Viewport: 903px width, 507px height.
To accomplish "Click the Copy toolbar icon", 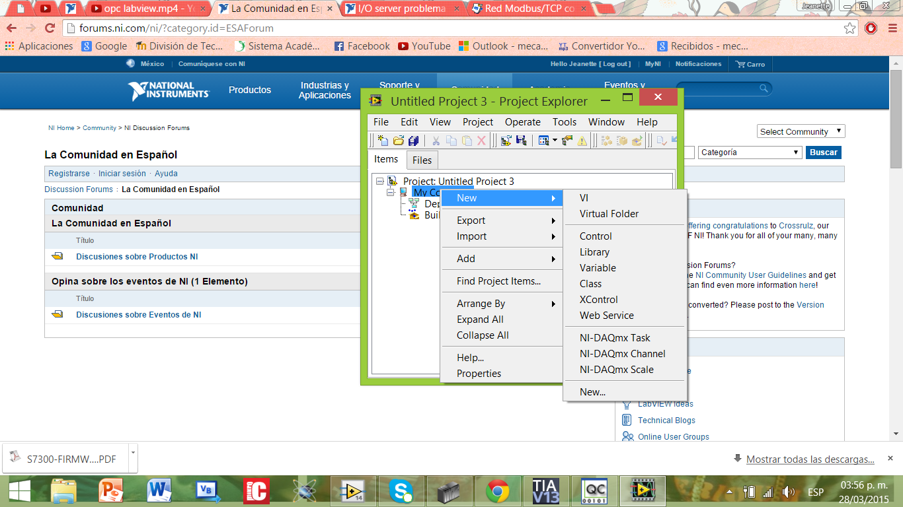I will click(451, 140).
